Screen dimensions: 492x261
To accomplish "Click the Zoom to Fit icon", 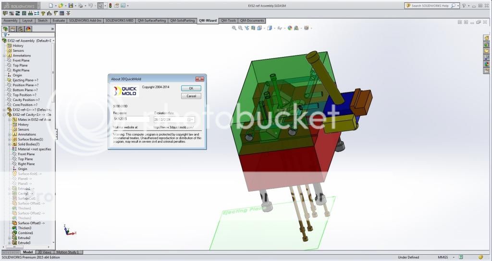I will [234, 28].
